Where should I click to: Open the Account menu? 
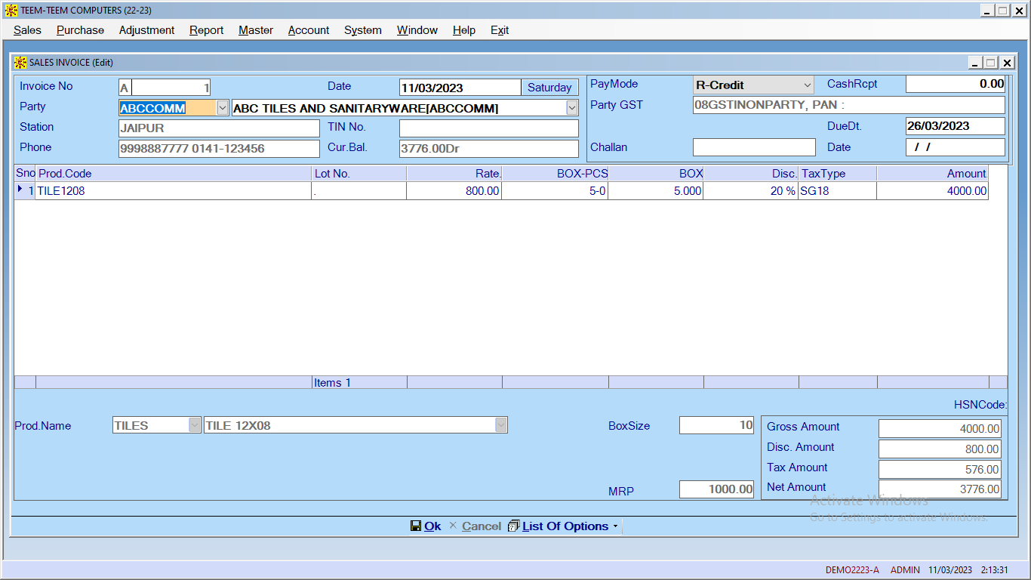[309, 30]
